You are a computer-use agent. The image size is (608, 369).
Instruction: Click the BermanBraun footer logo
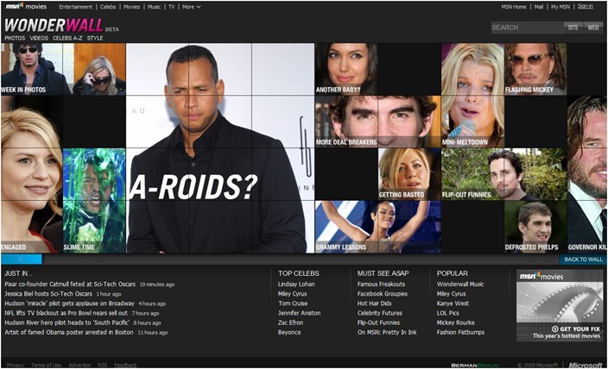click(475, 365)
